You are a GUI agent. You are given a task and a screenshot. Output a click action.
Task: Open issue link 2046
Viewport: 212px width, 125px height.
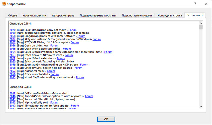click(x=12, y=96)
